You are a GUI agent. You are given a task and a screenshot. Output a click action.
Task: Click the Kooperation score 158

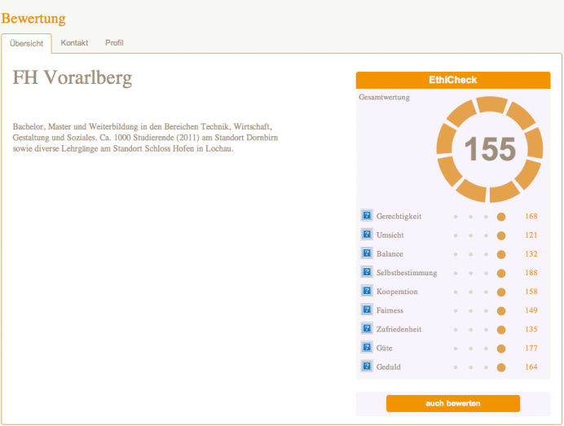pyautogui.click(x=531, y=292)
